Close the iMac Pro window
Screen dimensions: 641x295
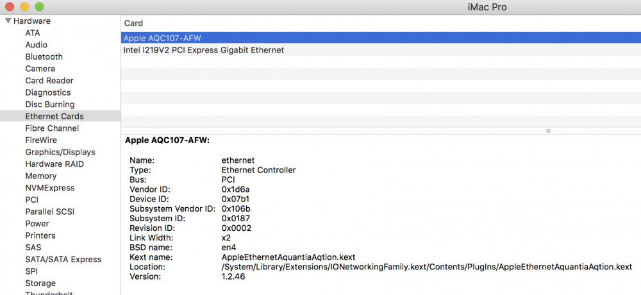[9, 7]
